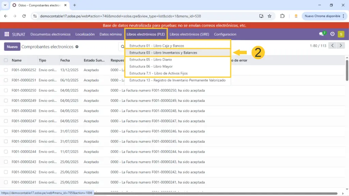Open the user avatar menu

[x=341, y=34]
